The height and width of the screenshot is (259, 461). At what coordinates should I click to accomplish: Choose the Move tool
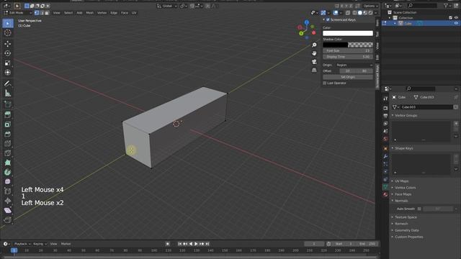pyautogui.click(x=8, y=44)
